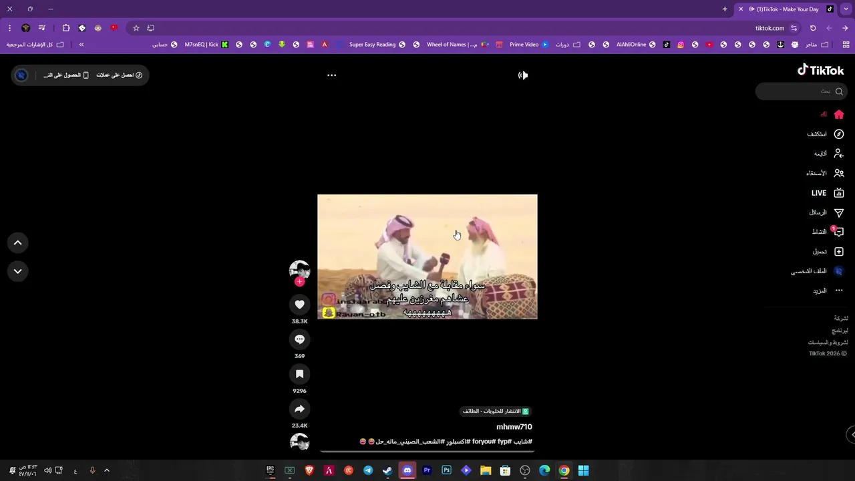
Task: Open the three-dot video options menu
Action: pos(331,75)
